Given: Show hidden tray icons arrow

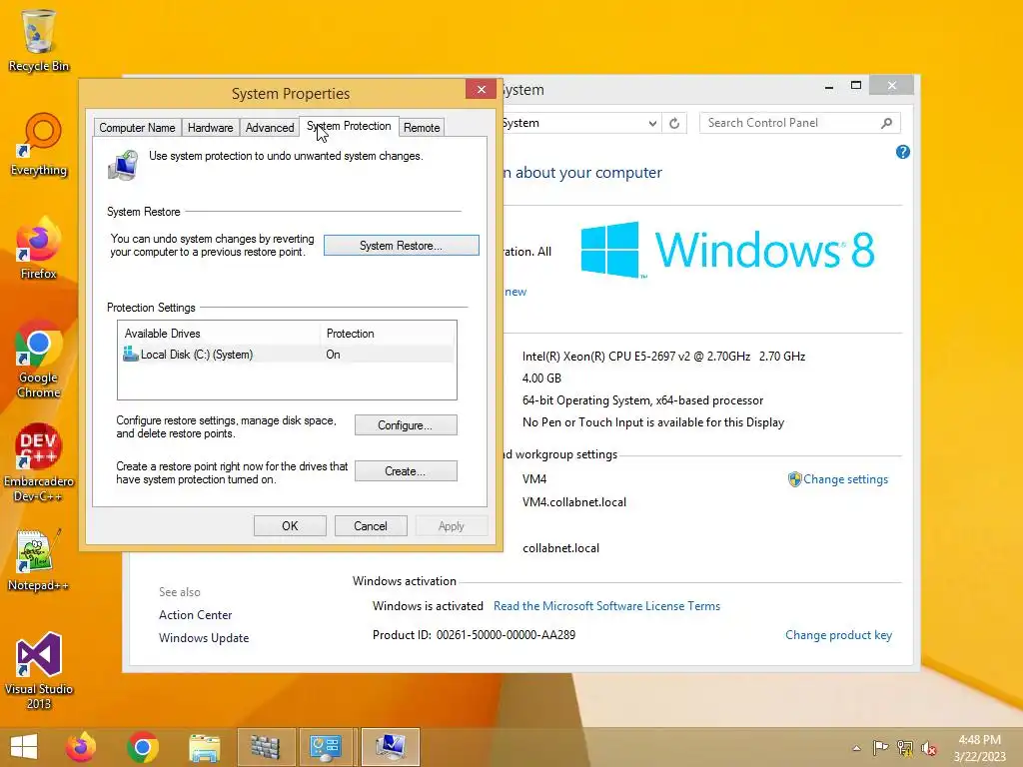Looking at the screenshot, I should [856, 748].
